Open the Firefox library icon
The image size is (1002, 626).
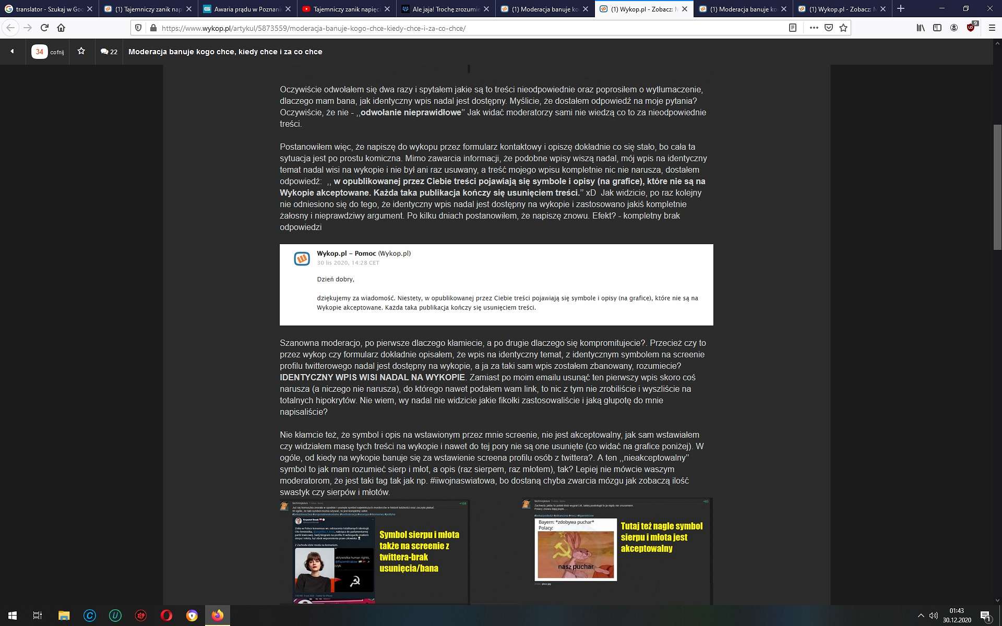(x=921, y=28)
